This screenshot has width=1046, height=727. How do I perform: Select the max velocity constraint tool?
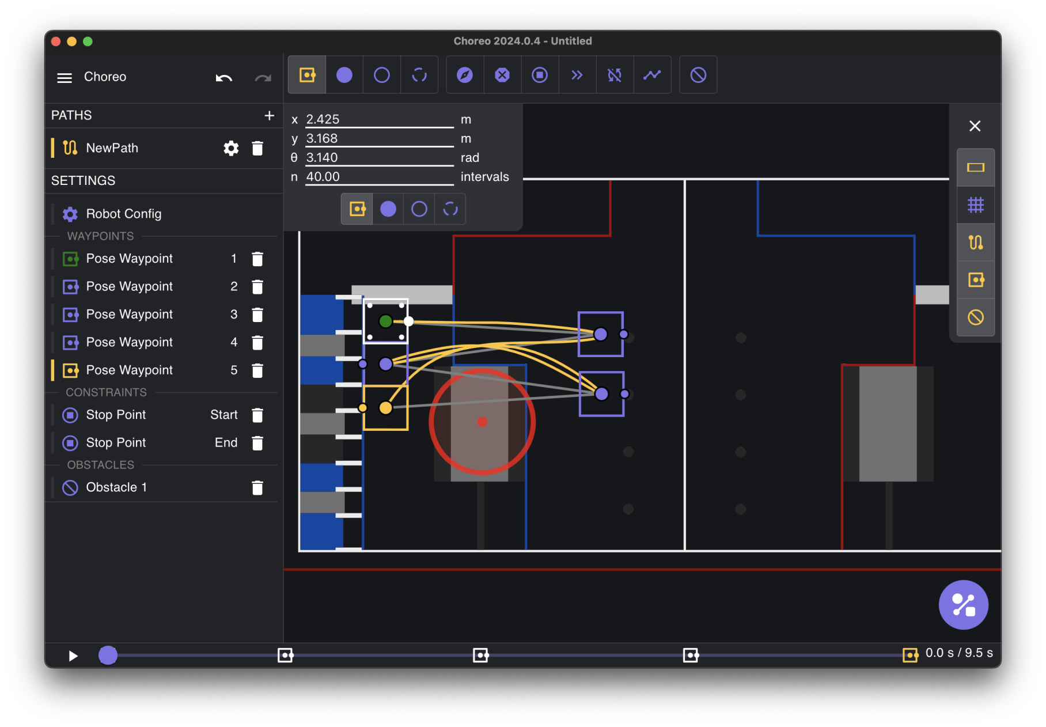(577, 75)
